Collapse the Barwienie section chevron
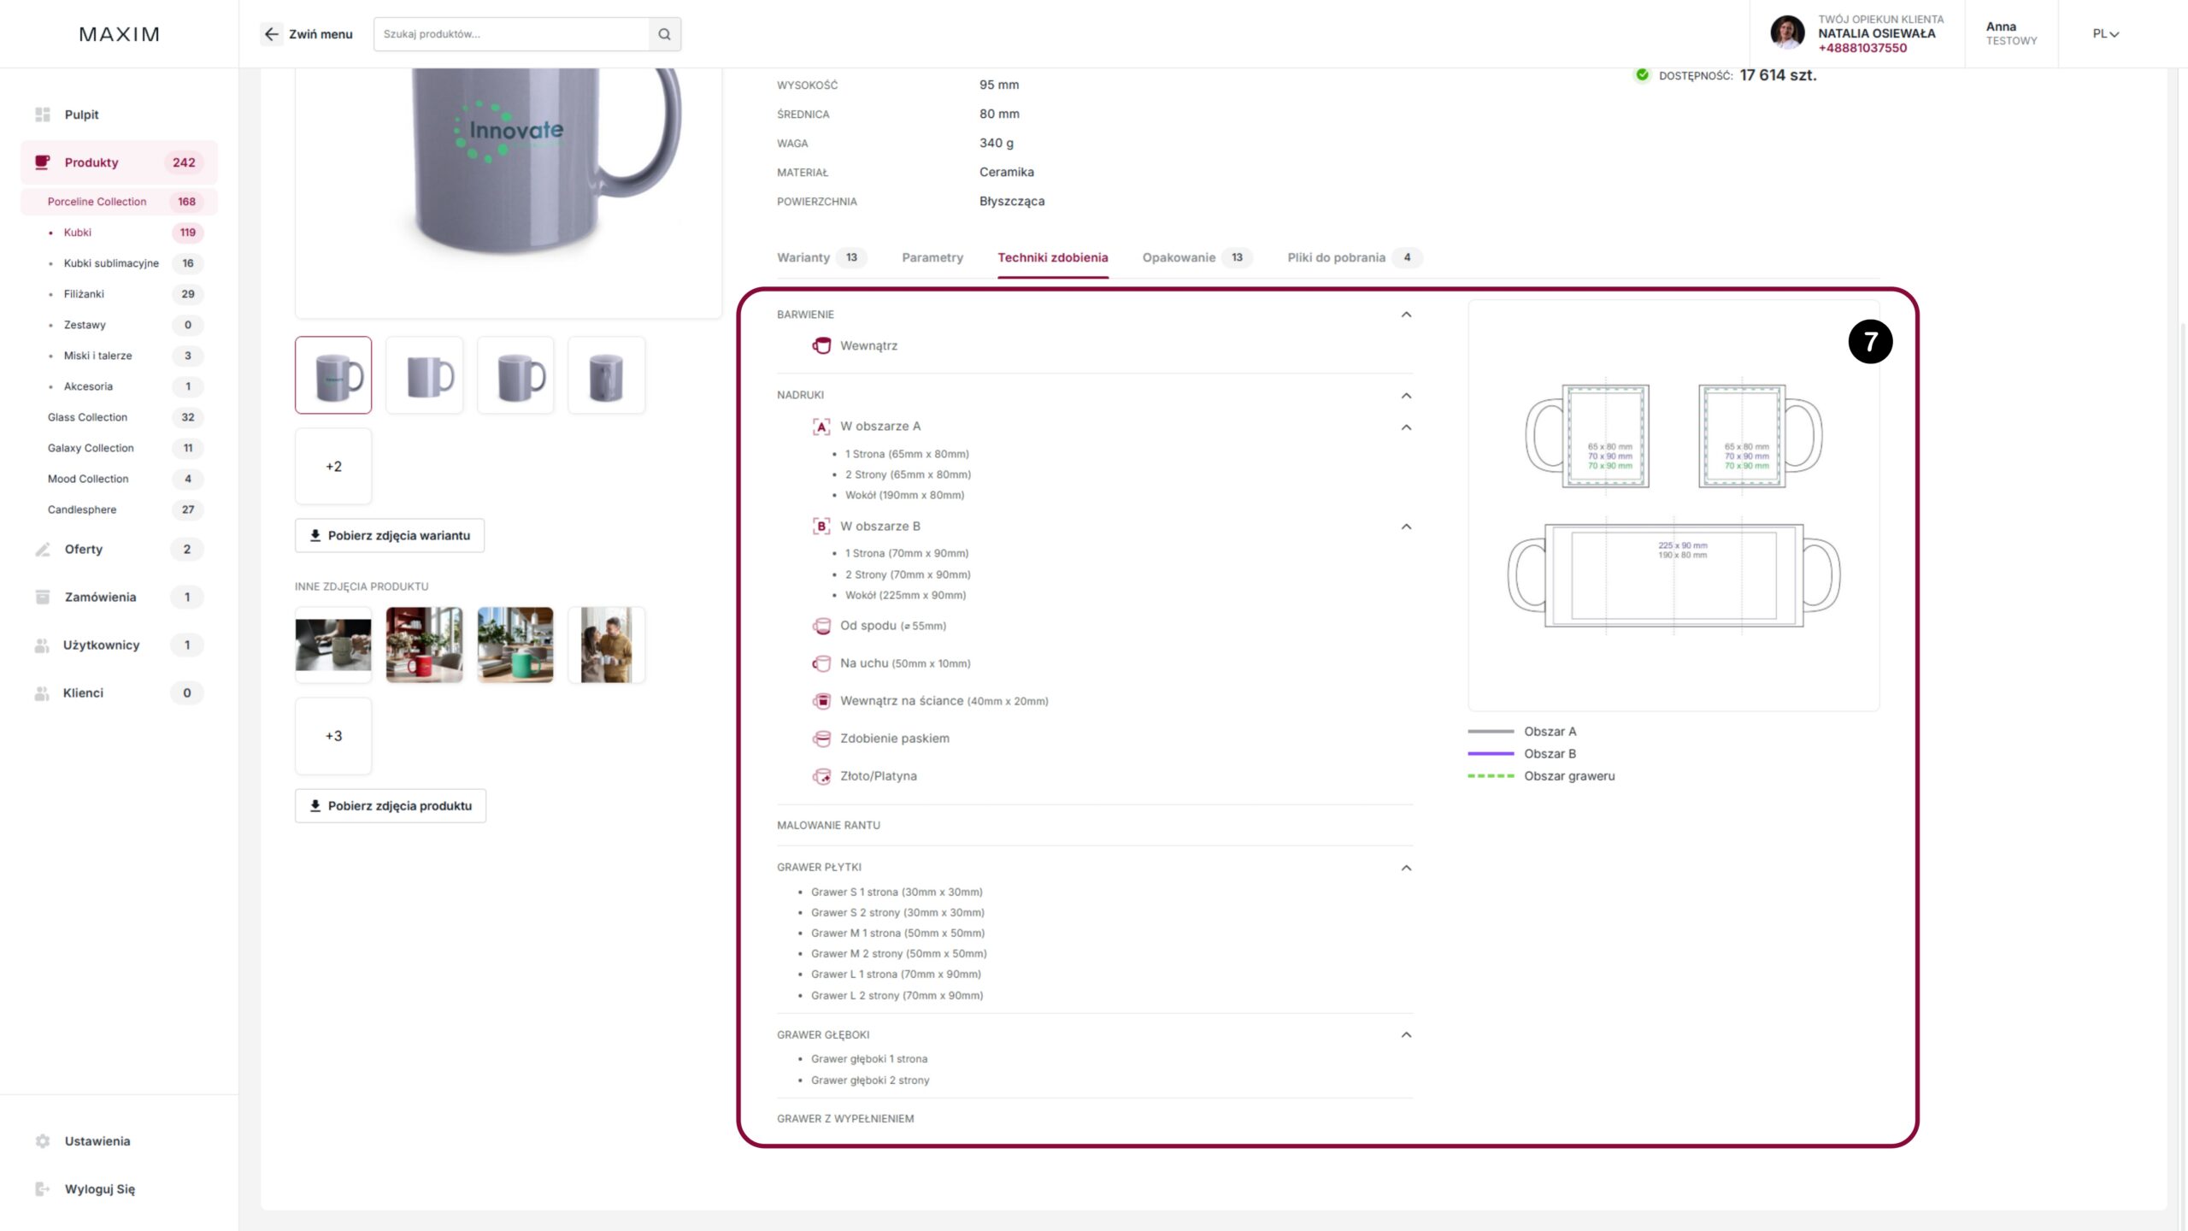 coord(1406,315)
